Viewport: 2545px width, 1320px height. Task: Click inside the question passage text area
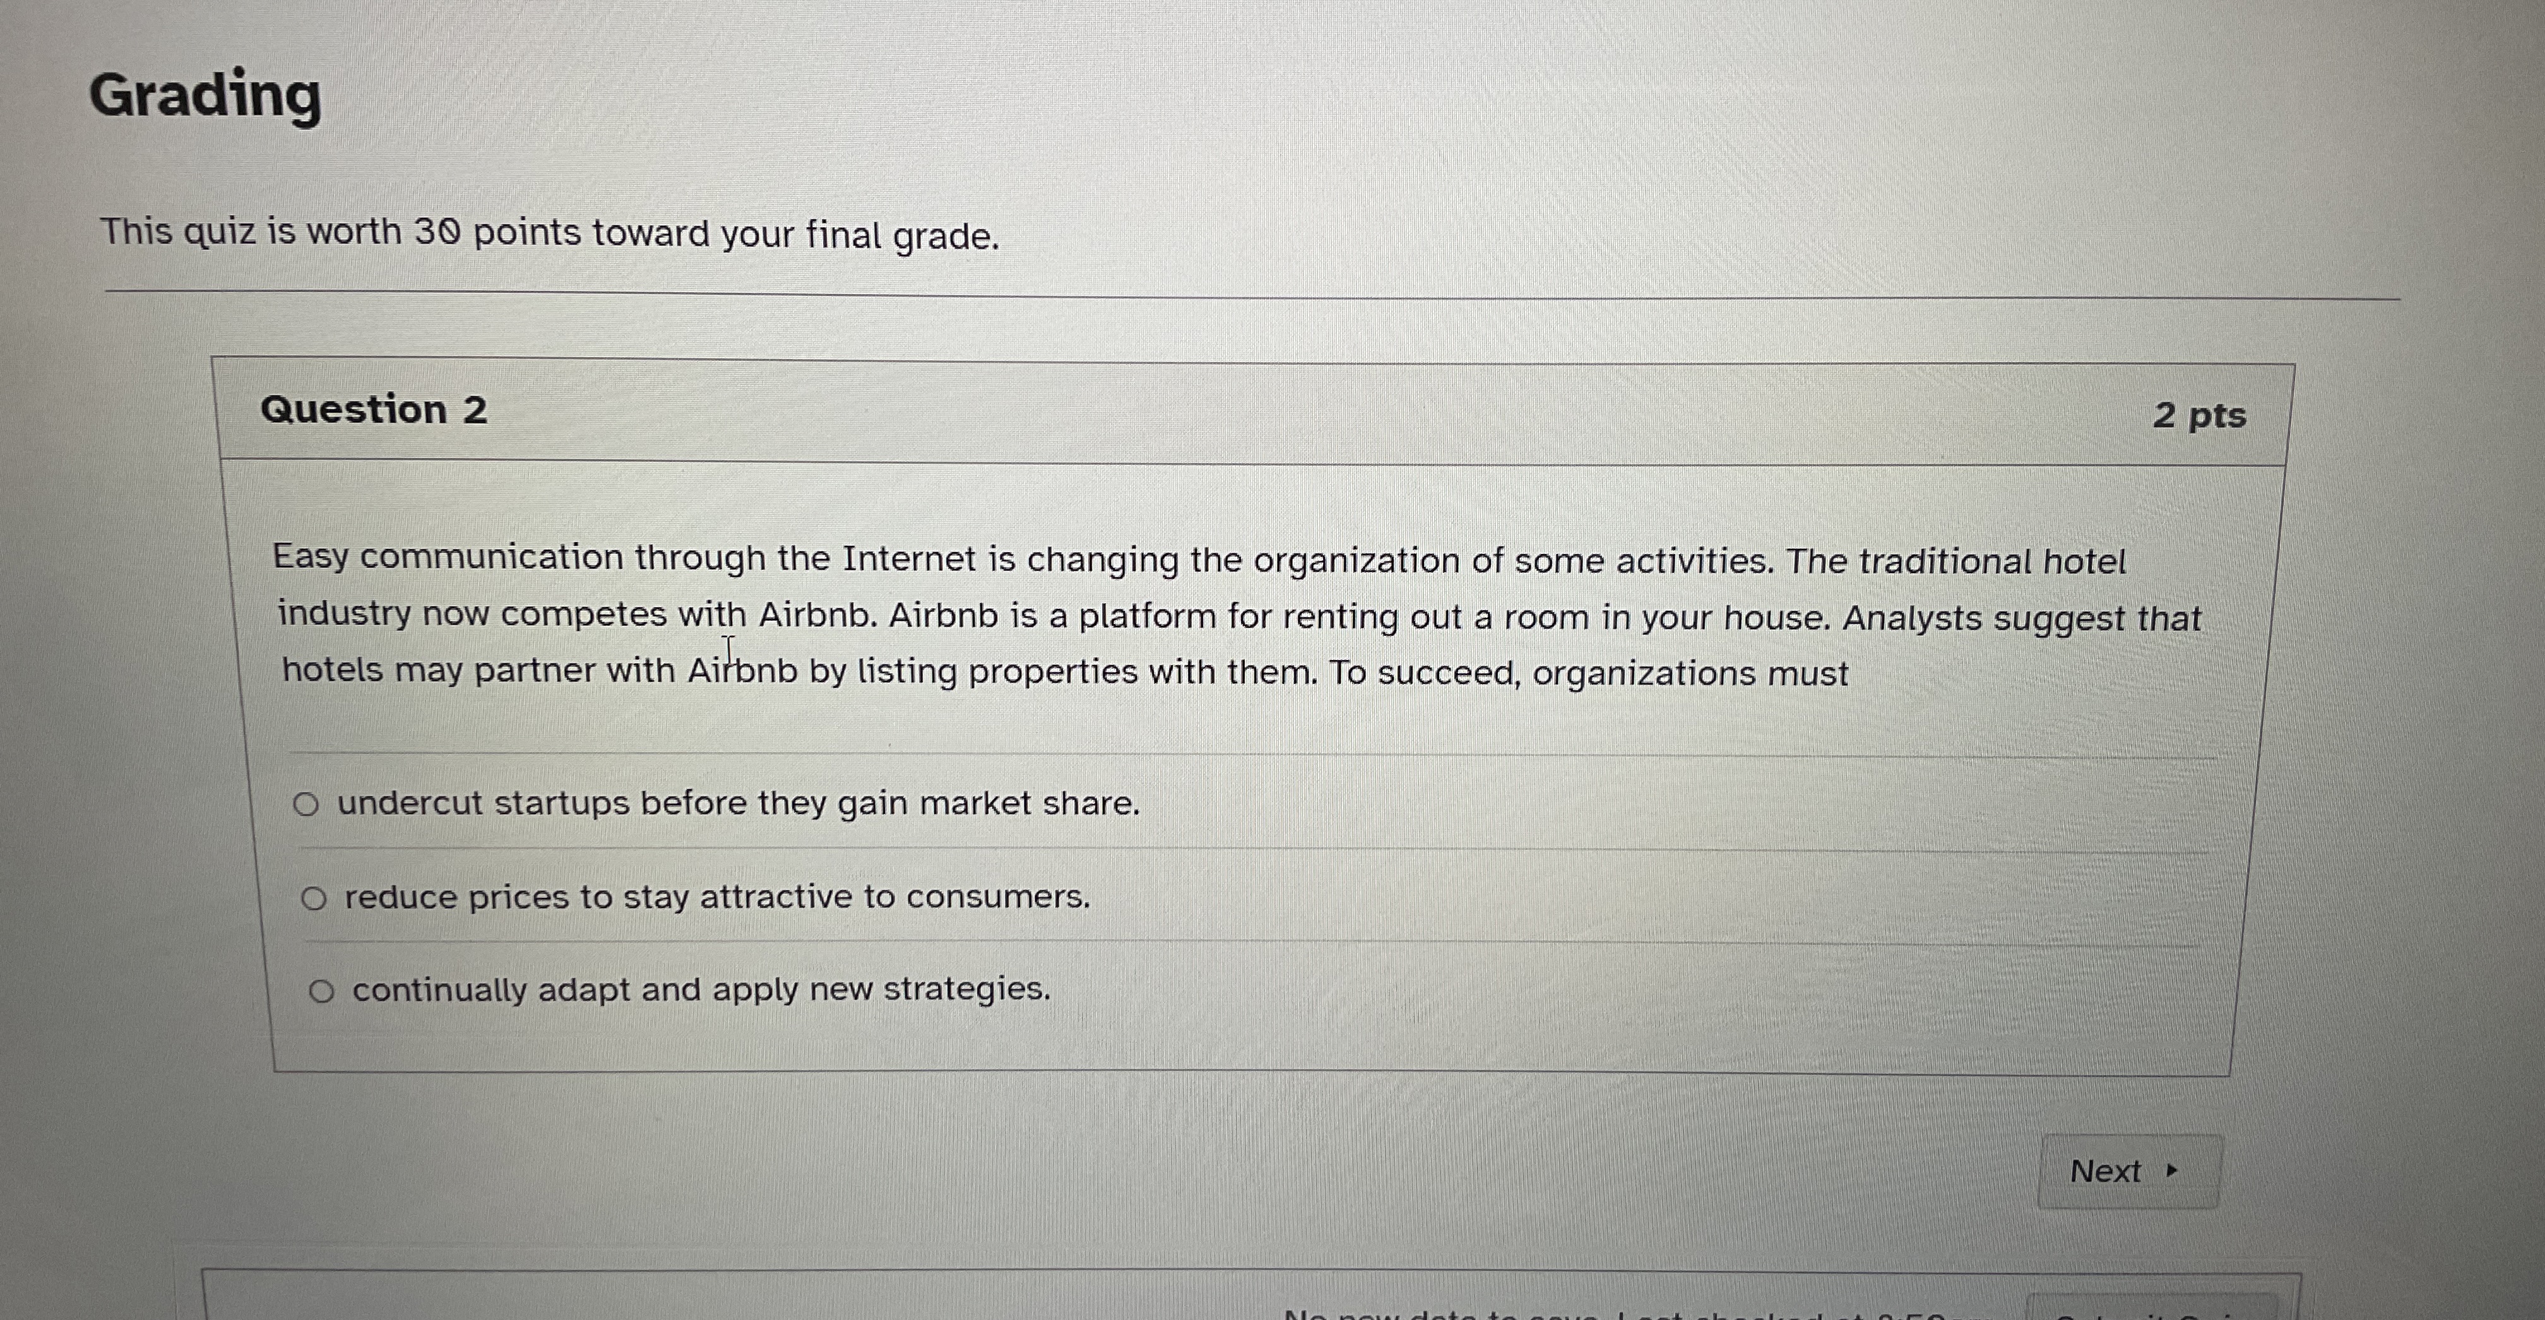point(1185,615)
